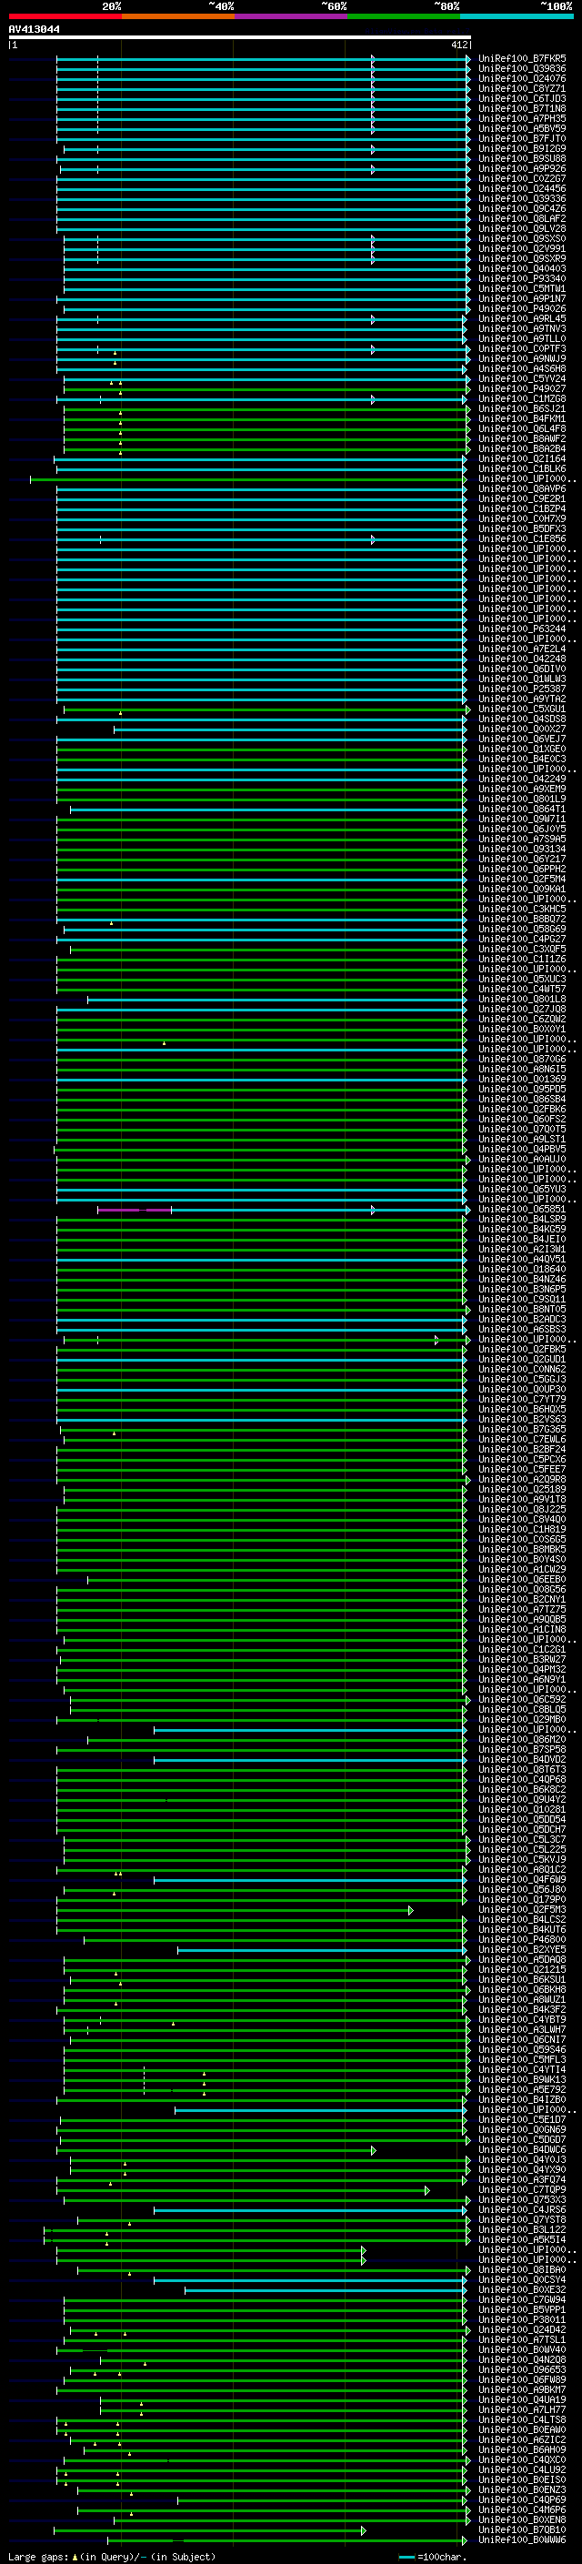Click the =100char. scale legend
This screenshot has height=2564, width=582.
[x=433, y=2557]
